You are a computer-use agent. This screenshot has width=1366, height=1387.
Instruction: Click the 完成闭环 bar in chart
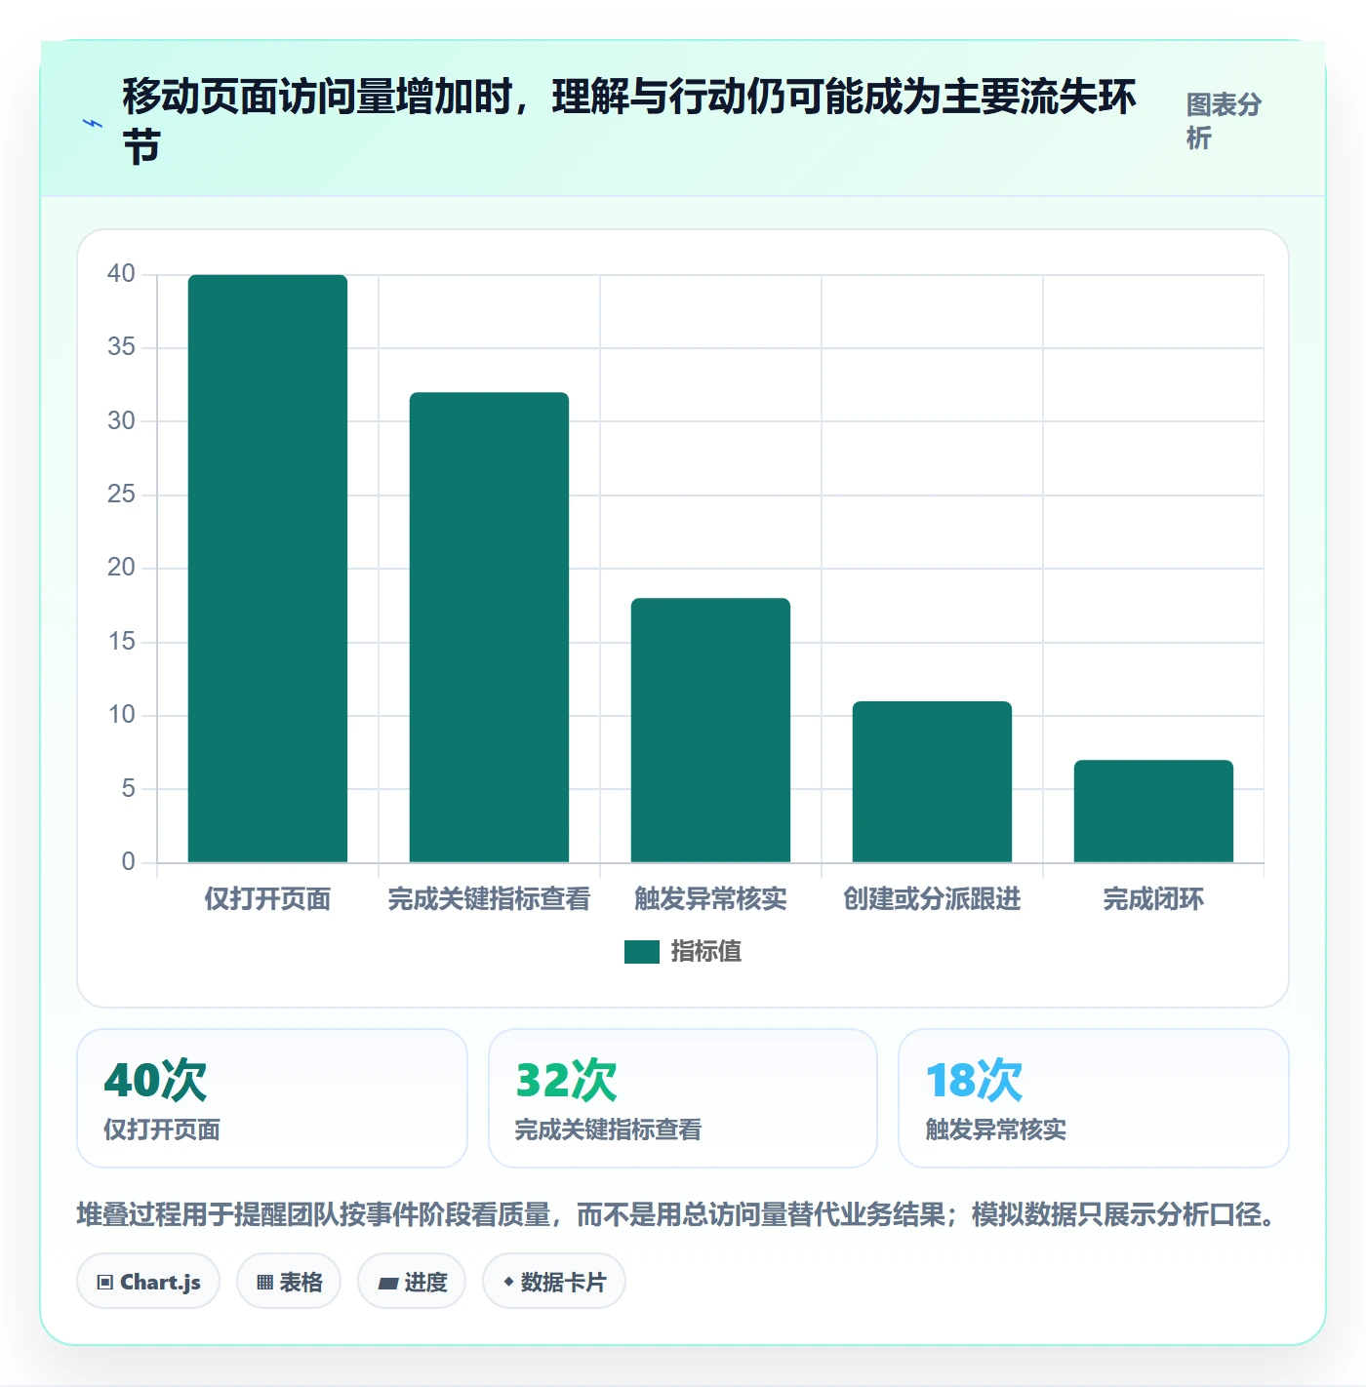(1153, 812)
